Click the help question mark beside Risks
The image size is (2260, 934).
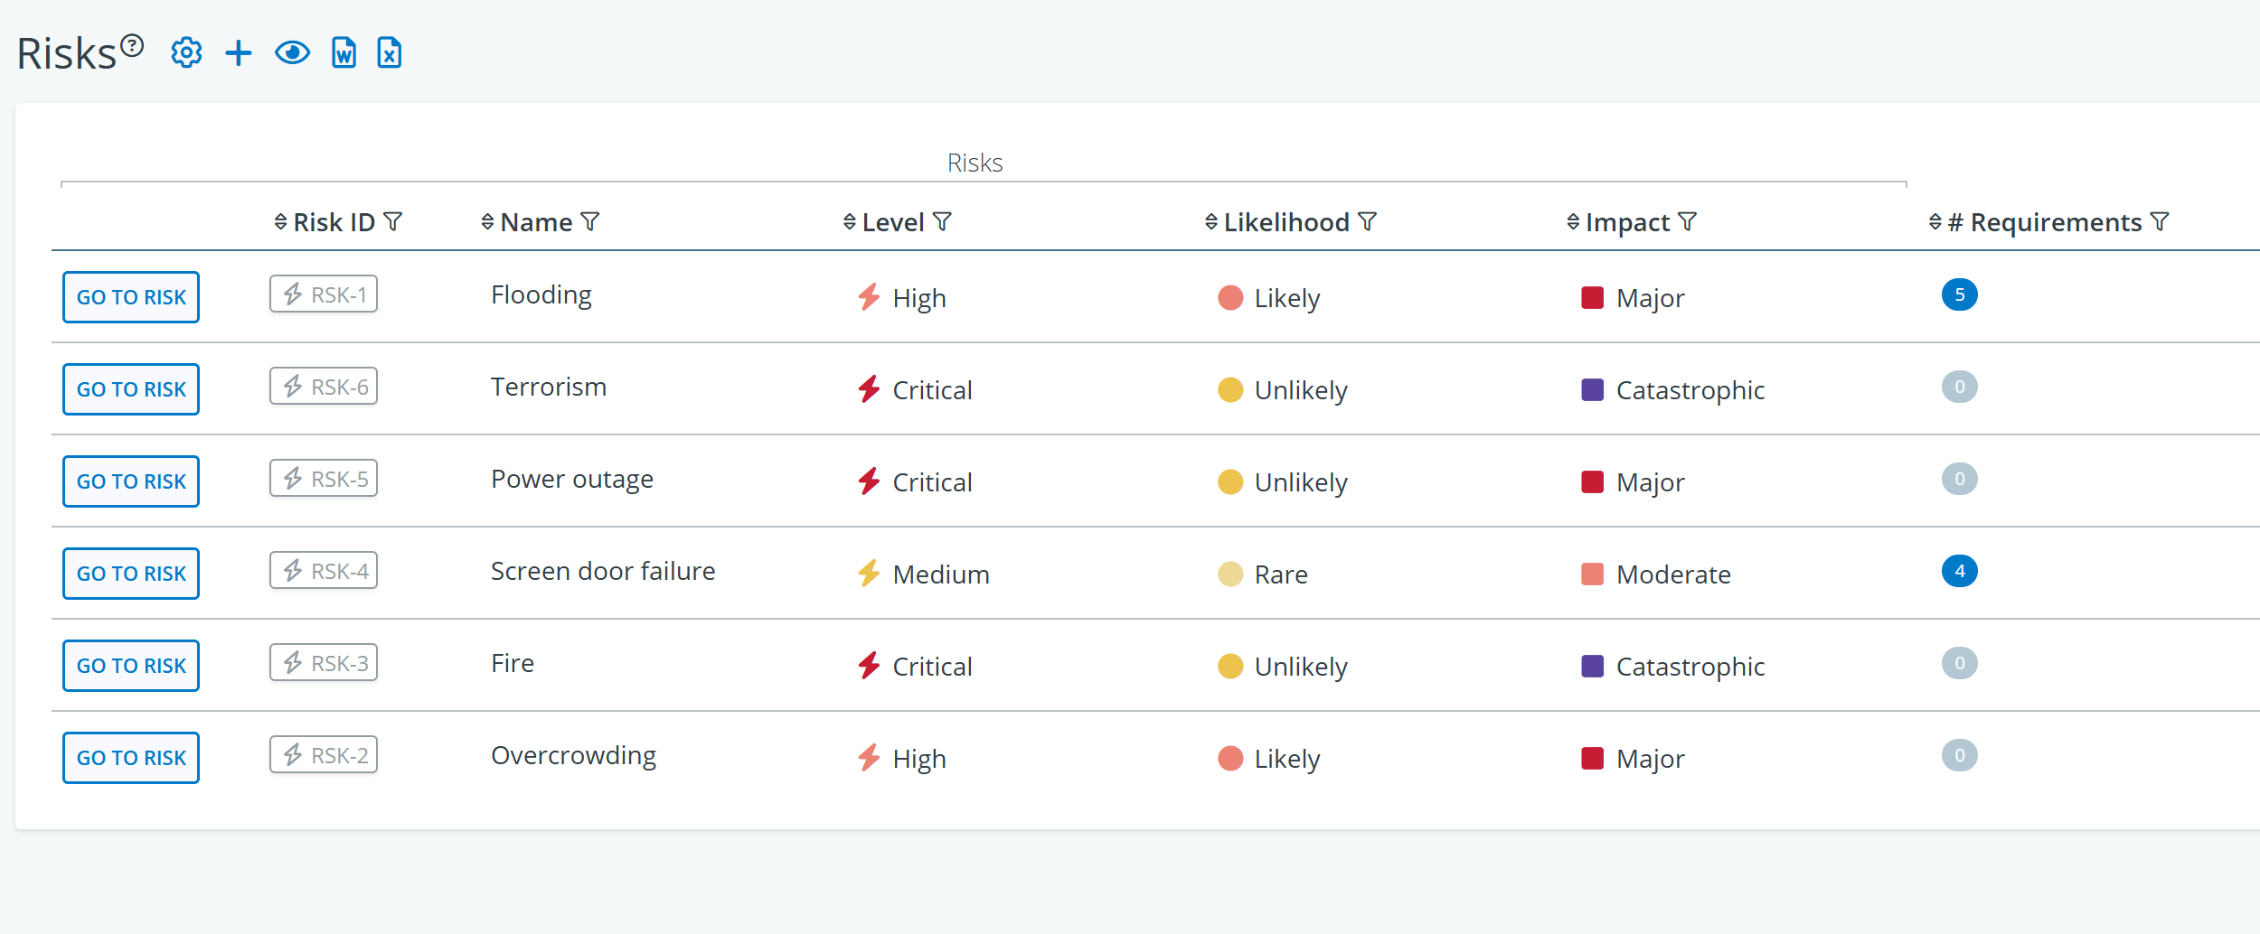[133, 45]
